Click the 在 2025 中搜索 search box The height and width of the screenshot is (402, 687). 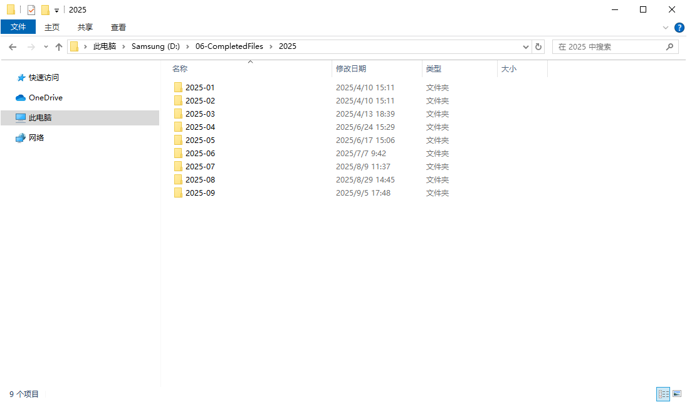click(608, 46)
